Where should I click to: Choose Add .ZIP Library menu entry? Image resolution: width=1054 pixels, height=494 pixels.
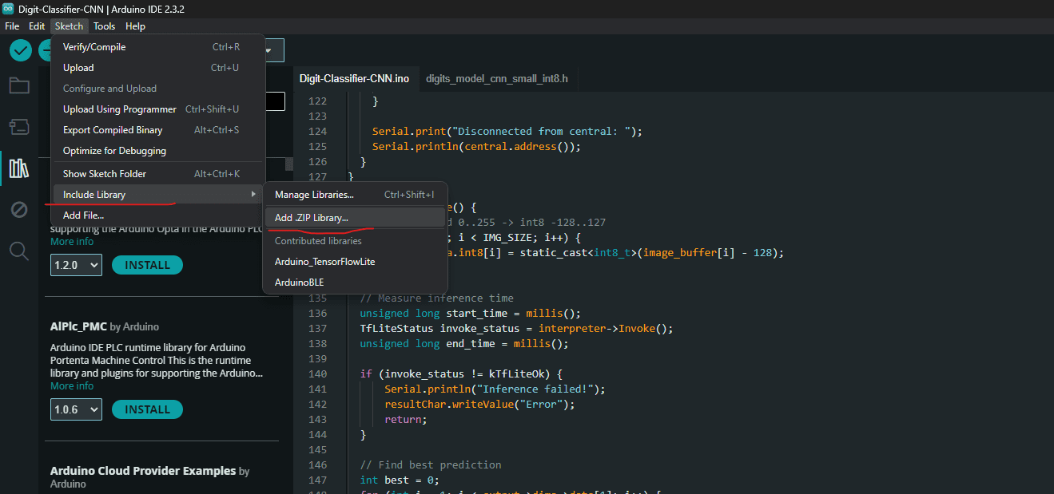(312, 217)
